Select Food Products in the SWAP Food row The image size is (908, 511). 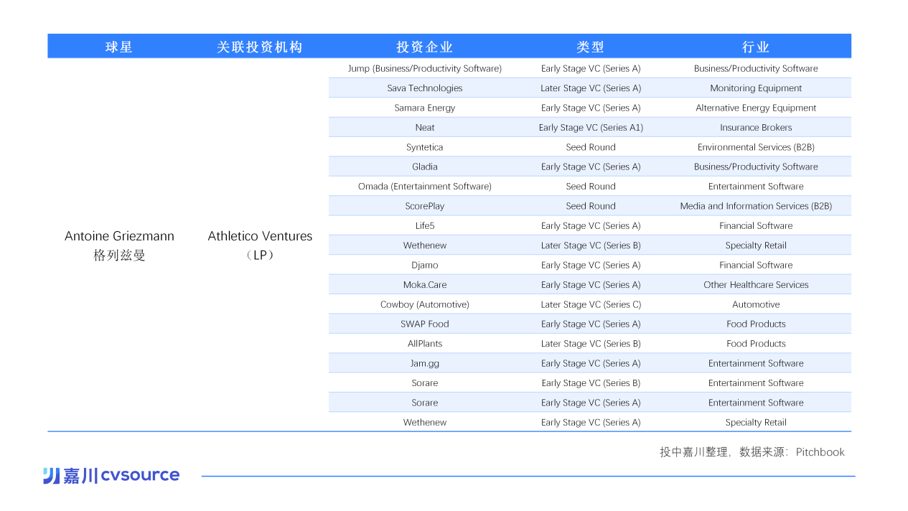click(756, 324)
